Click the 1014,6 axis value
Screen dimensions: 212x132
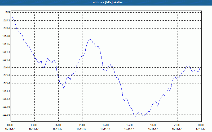(6, 44)
